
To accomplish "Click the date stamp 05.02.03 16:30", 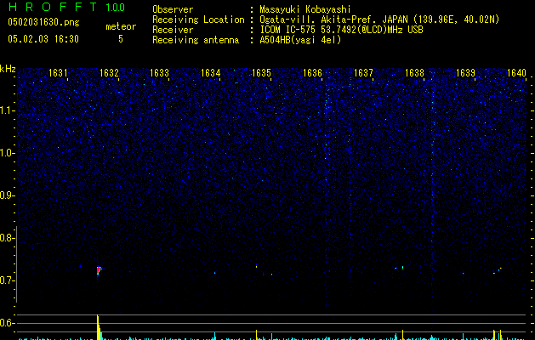I will 43,39.
